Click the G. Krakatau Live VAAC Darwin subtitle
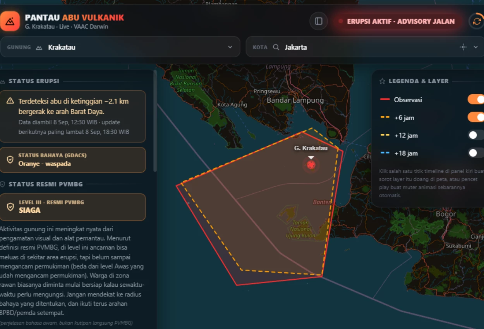Image resolution: width=484 pixels, height=329 pixels. point(67,27)
